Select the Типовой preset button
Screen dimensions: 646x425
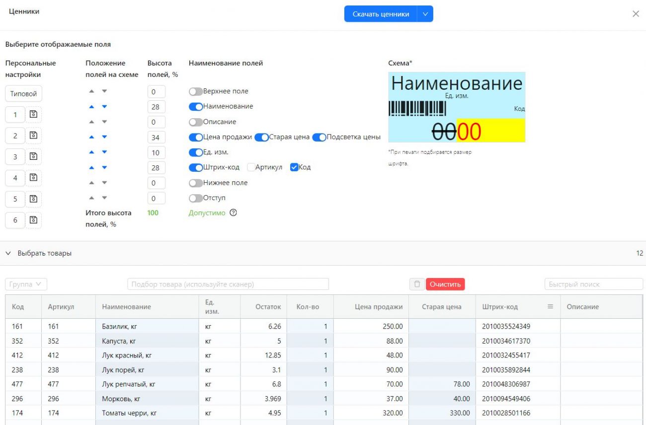pyautogui.click(x=24, y=94)
